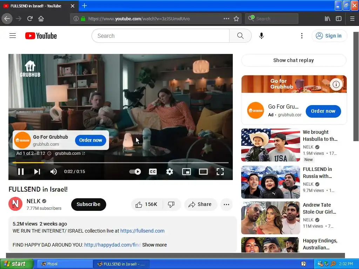359x269 pixels.
Task: Reload the current page
Action: 30,19
